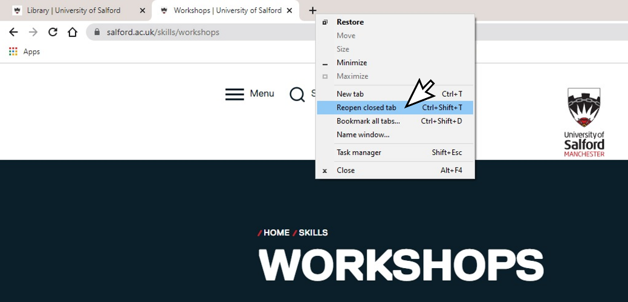628x302 pixels.
Task: Click the padlock site info icon
Action: point(97,32)
